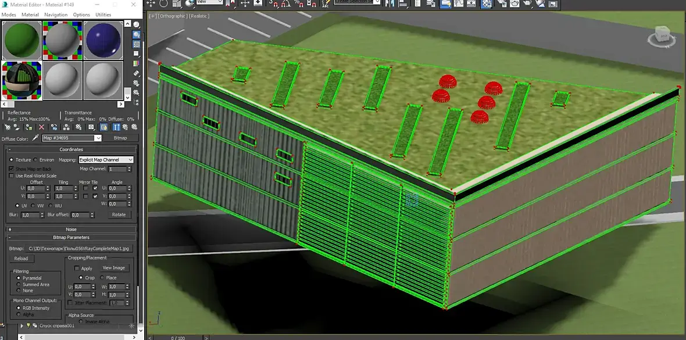Open Material Editor Options icon
Screen dimensions: 686x340
pos(137,83)
